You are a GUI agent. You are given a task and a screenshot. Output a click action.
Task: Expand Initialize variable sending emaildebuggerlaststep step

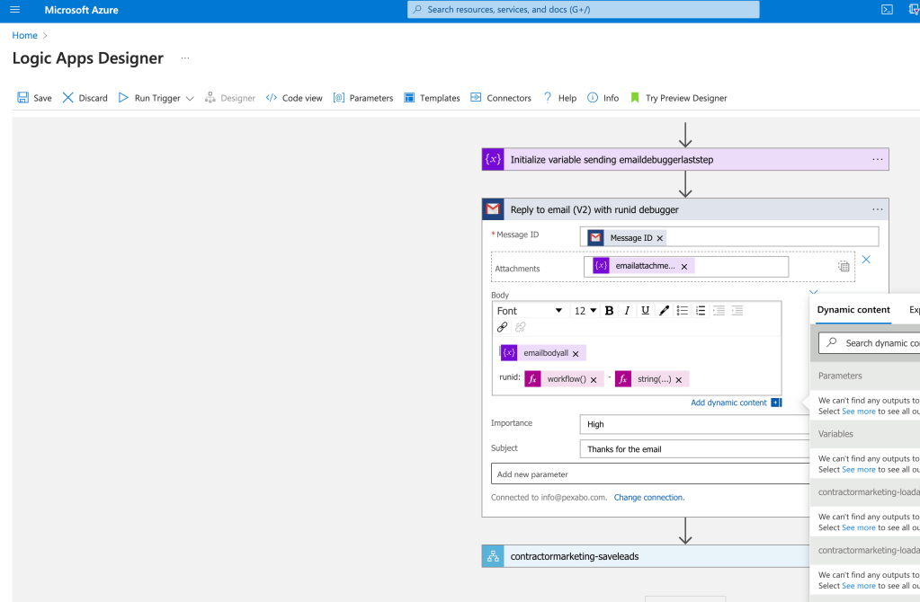point(685,159)
